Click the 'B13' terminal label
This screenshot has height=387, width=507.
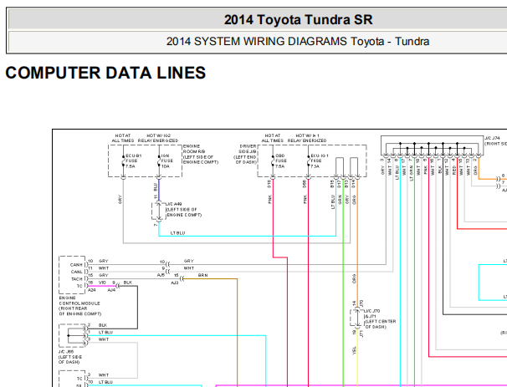pyautogui.click(x=346, y=185)
